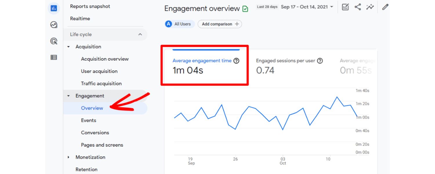Click help icon beside Engaged sessions per user
The height and width of the screenshot is (174, 435).
[320, 61]
